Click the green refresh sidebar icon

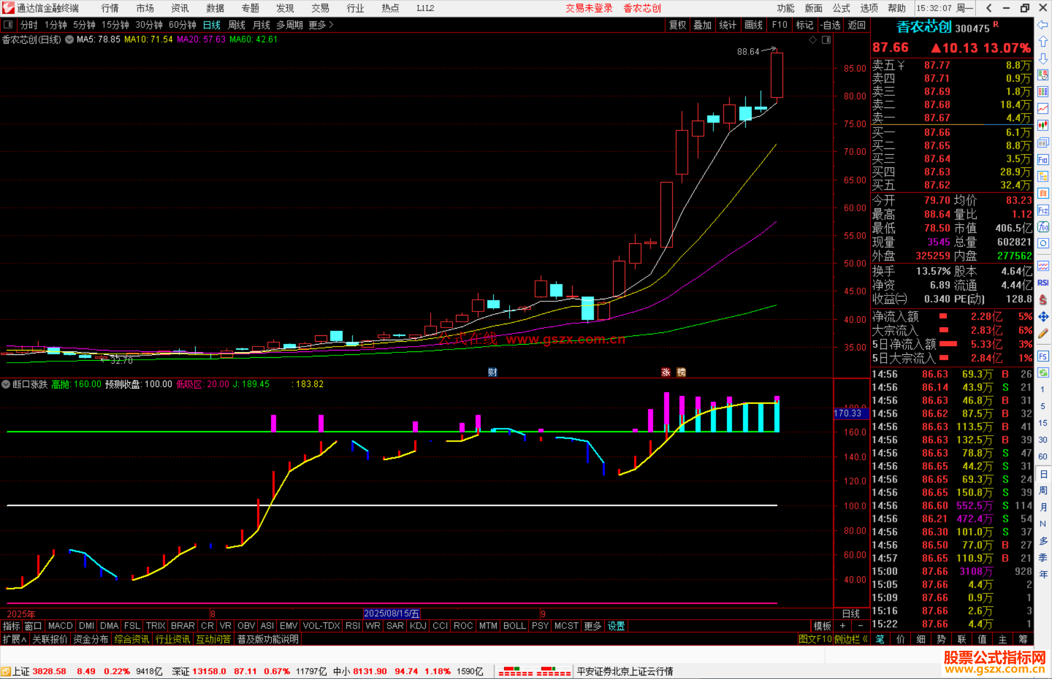tap(1043, 372)
